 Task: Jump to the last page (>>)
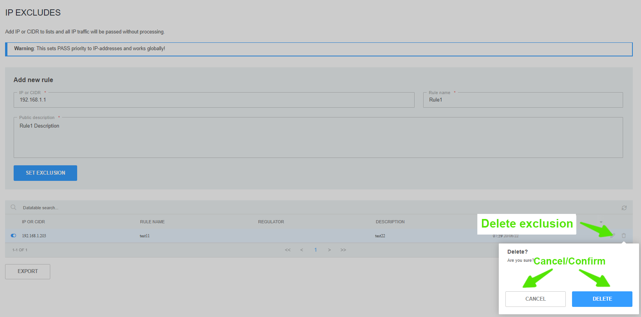coord(343,250)
